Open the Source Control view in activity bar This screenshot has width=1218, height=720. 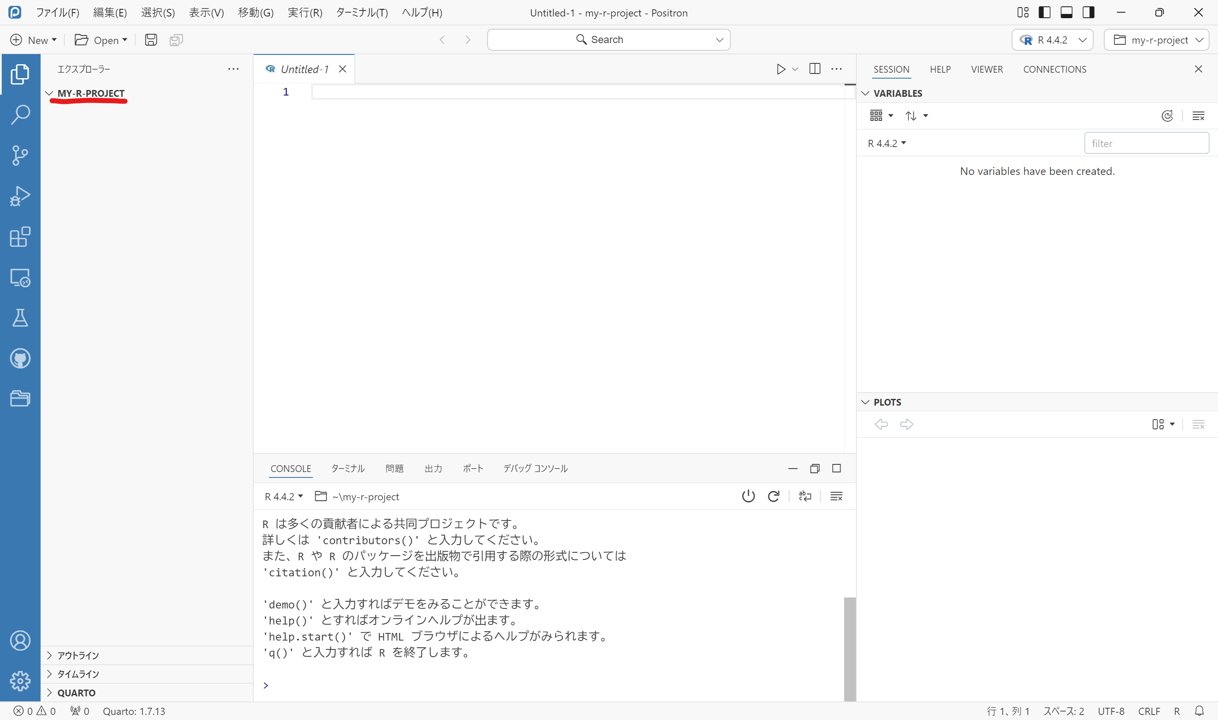(20, 155)
